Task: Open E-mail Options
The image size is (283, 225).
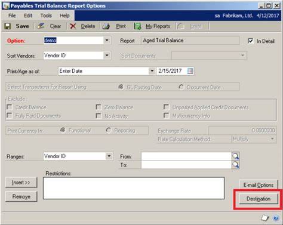Action: coord(258,185)
